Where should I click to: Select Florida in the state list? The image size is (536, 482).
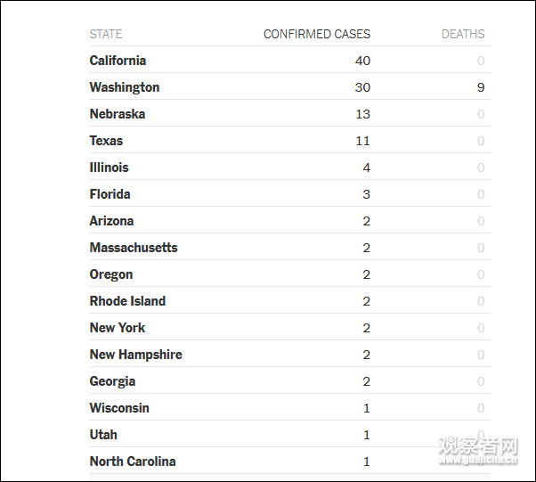click(x=110, y=194)
